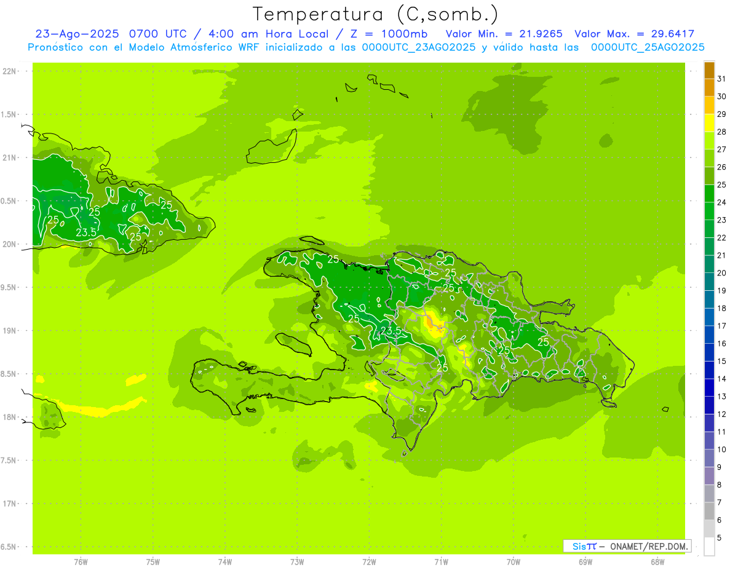Click the "18N" latitude axis label
Viewport: 738px width, 570px height.
[x=9, y=417]
